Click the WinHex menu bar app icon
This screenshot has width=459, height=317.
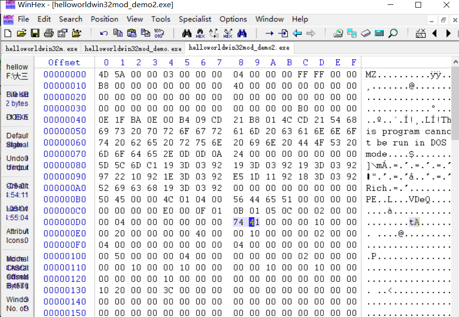pyautogui.click(x=9, y=20)
